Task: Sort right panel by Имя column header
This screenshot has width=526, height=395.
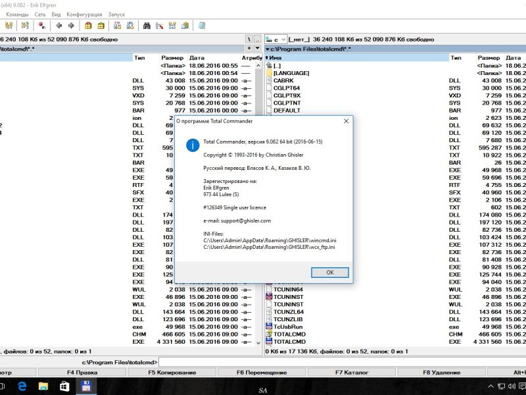Action: click(357, 58)
